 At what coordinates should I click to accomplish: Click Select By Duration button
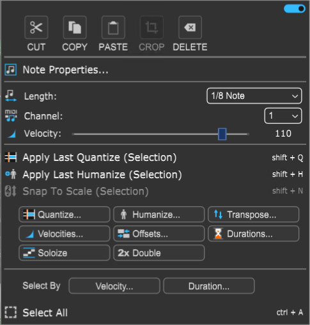click(209, 286)
